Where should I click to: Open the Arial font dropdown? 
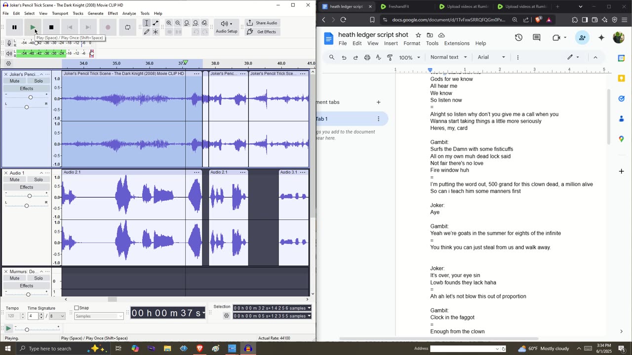click(x=491, y=57)
